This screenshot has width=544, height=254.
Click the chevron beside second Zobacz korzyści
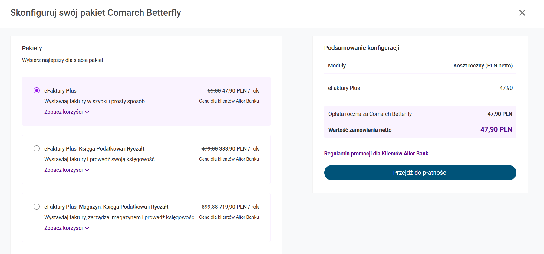pos(87,170)
